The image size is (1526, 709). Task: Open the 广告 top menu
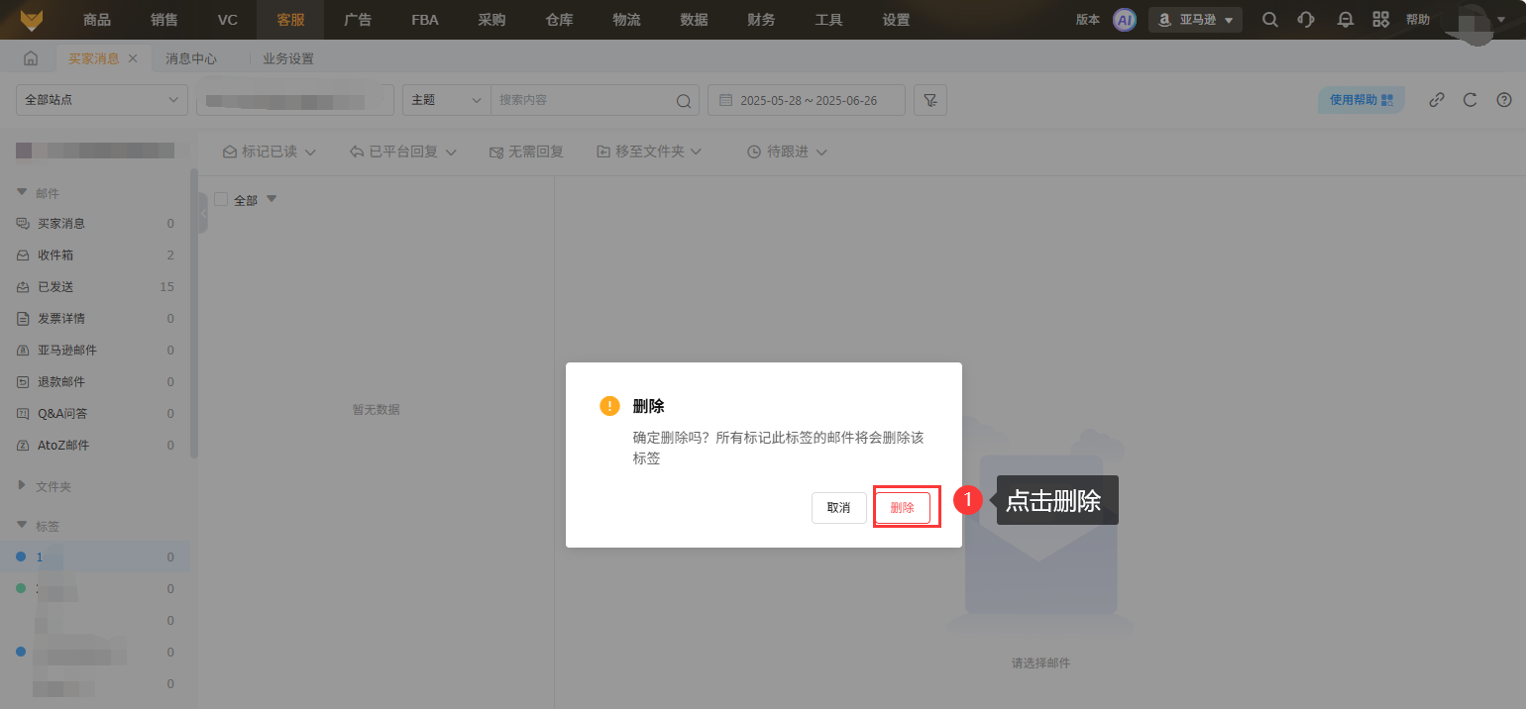[x=358, y=20]
